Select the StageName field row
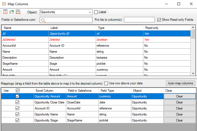197x131 pixels. [96, 64]
